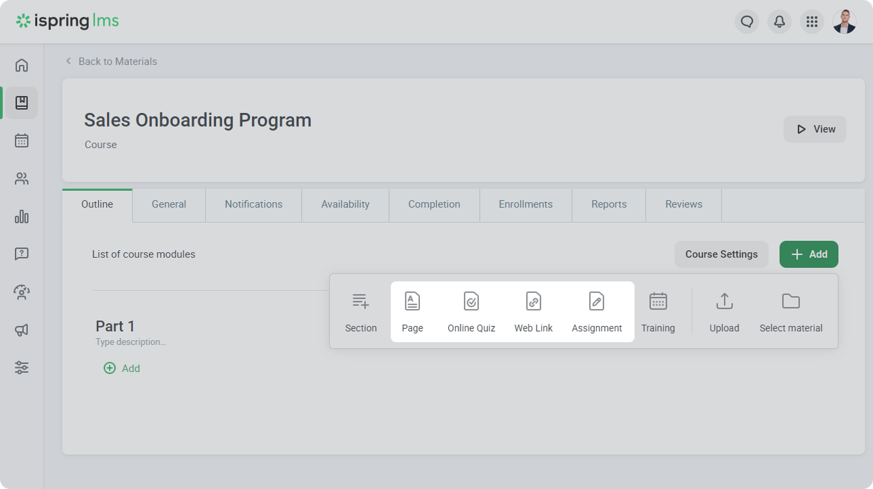Open the notifications bell
Image resolution: width=873 pixels, height=489 pixels.
tap(780, 22)
